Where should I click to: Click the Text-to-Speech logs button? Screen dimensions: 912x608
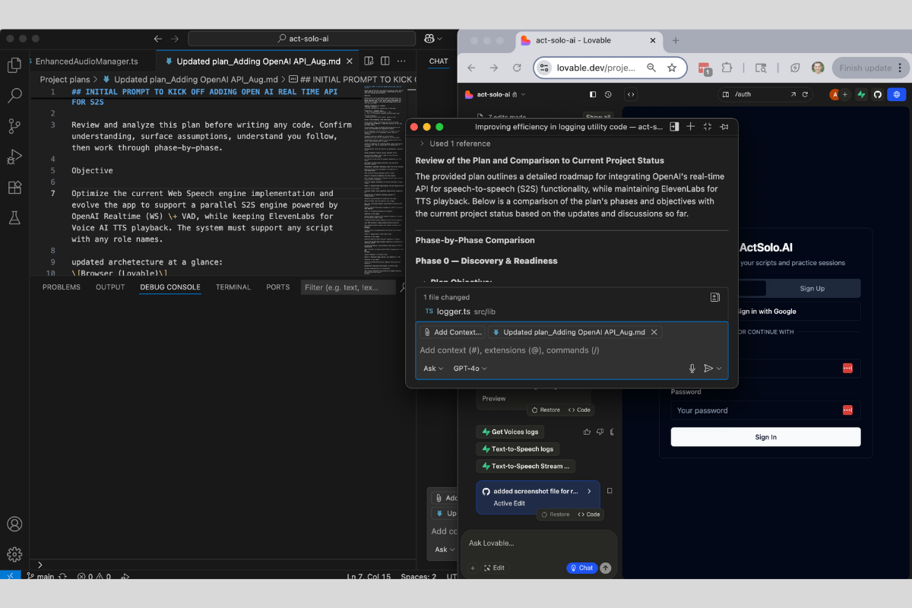pos(518,449)
